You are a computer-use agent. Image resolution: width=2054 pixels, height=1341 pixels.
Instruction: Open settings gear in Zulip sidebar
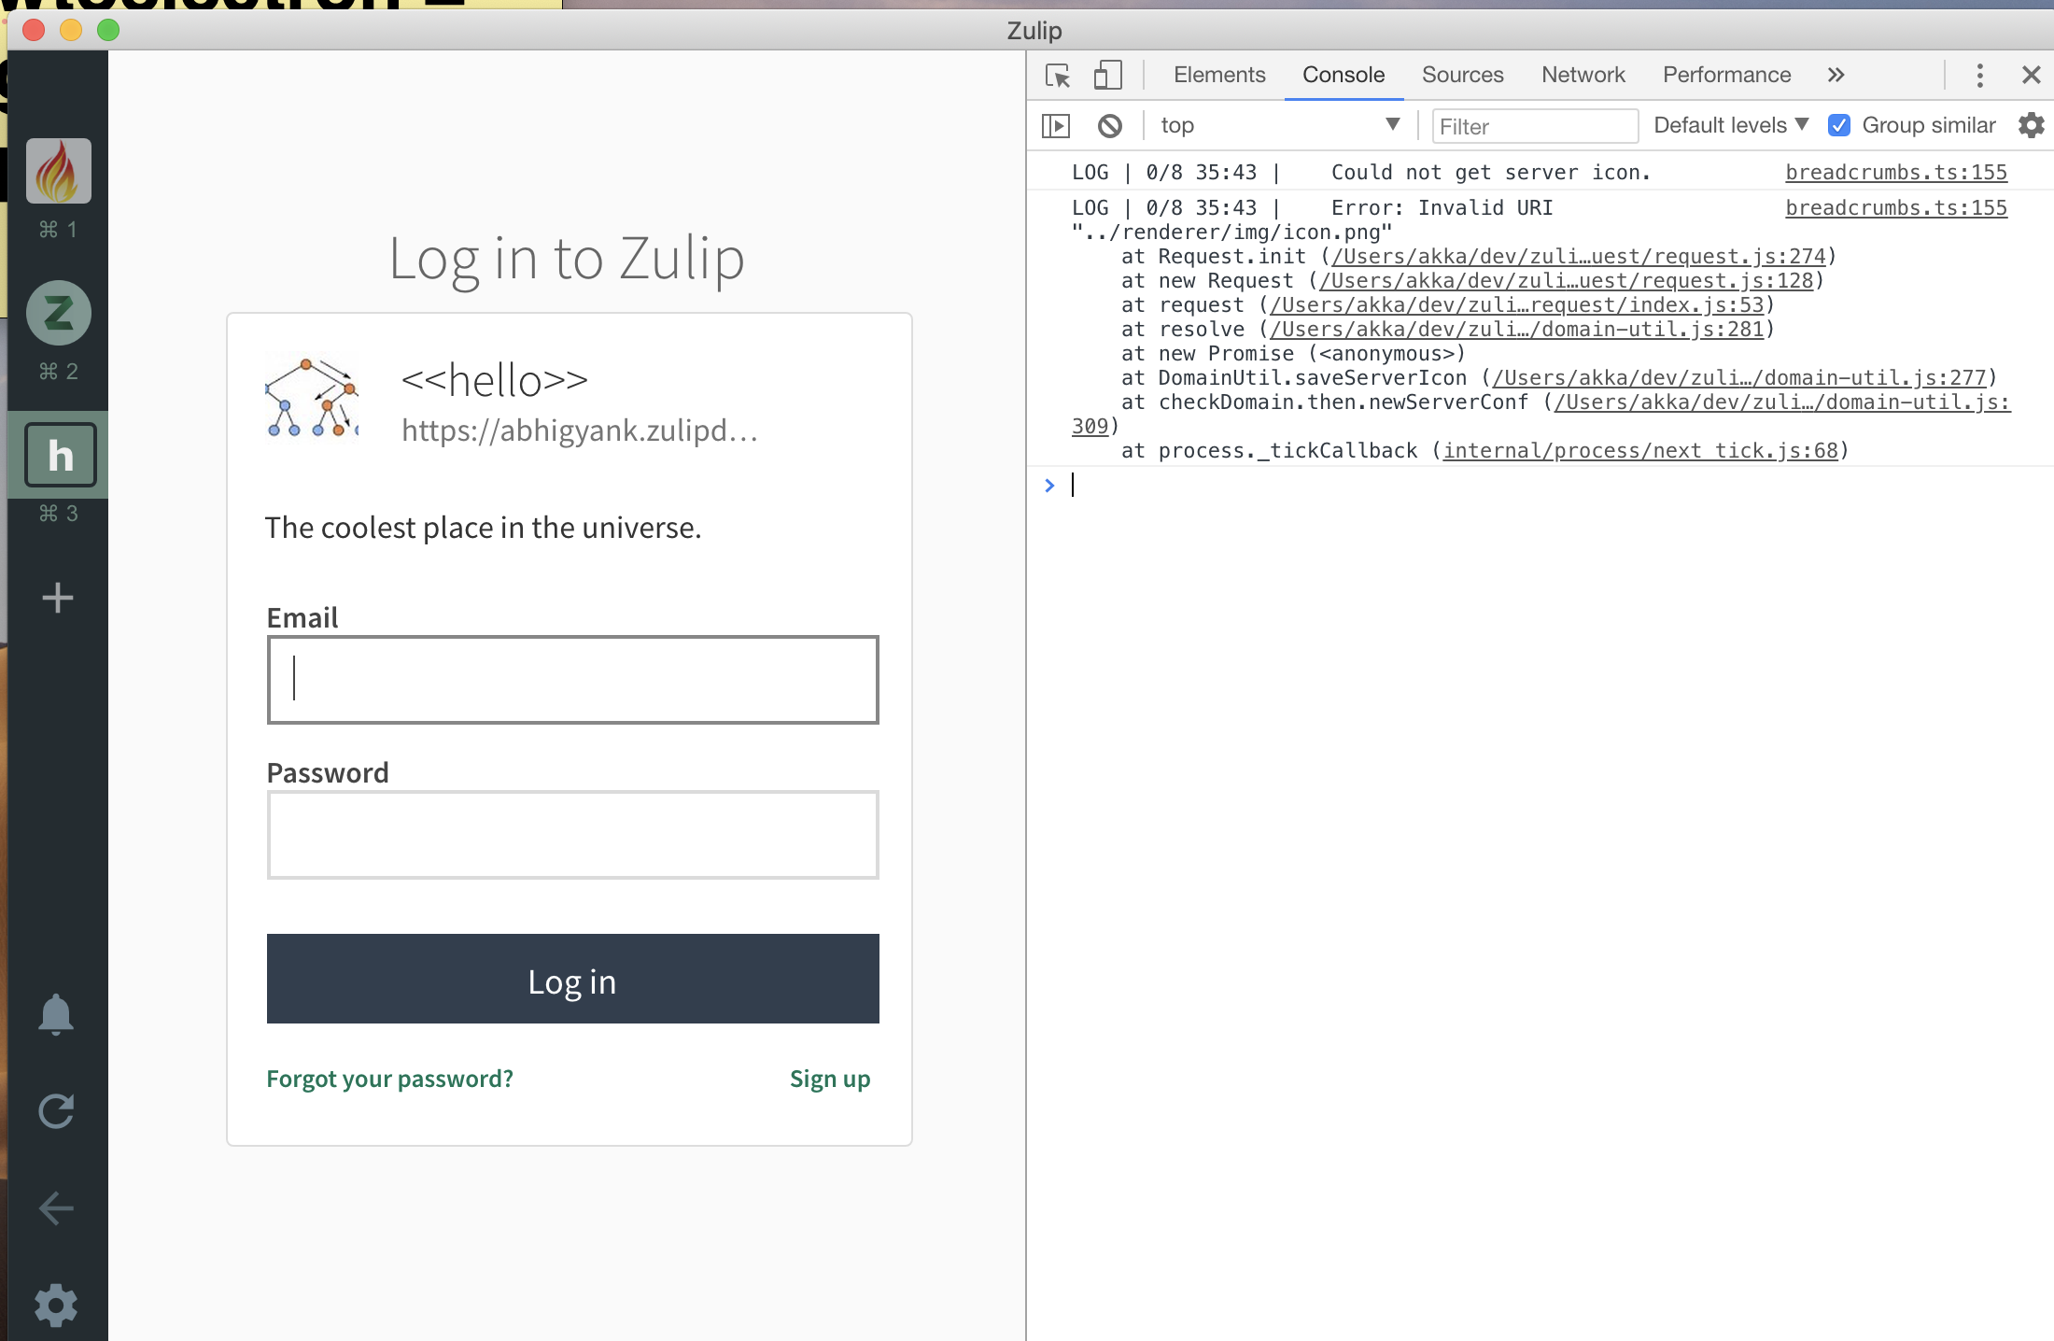[x=56, y=1305]
